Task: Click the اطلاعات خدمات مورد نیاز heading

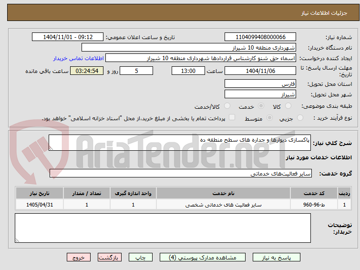Action: [319, 157]
